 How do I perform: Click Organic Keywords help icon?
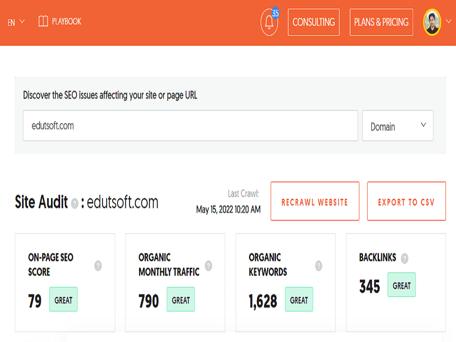click(319, 265)
